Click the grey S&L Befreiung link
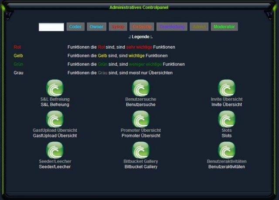The image size is (279, 200). 55,99
